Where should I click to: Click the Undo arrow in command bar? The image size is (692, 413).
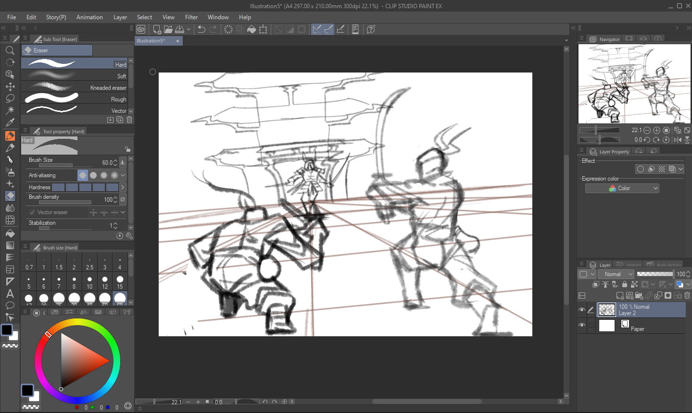[x=201, y=29]
